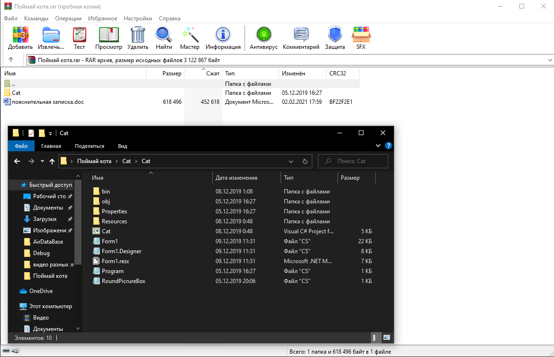Click the Антивирус scan icon
This screenshot has width=554, height=357.
pos(263,38)
